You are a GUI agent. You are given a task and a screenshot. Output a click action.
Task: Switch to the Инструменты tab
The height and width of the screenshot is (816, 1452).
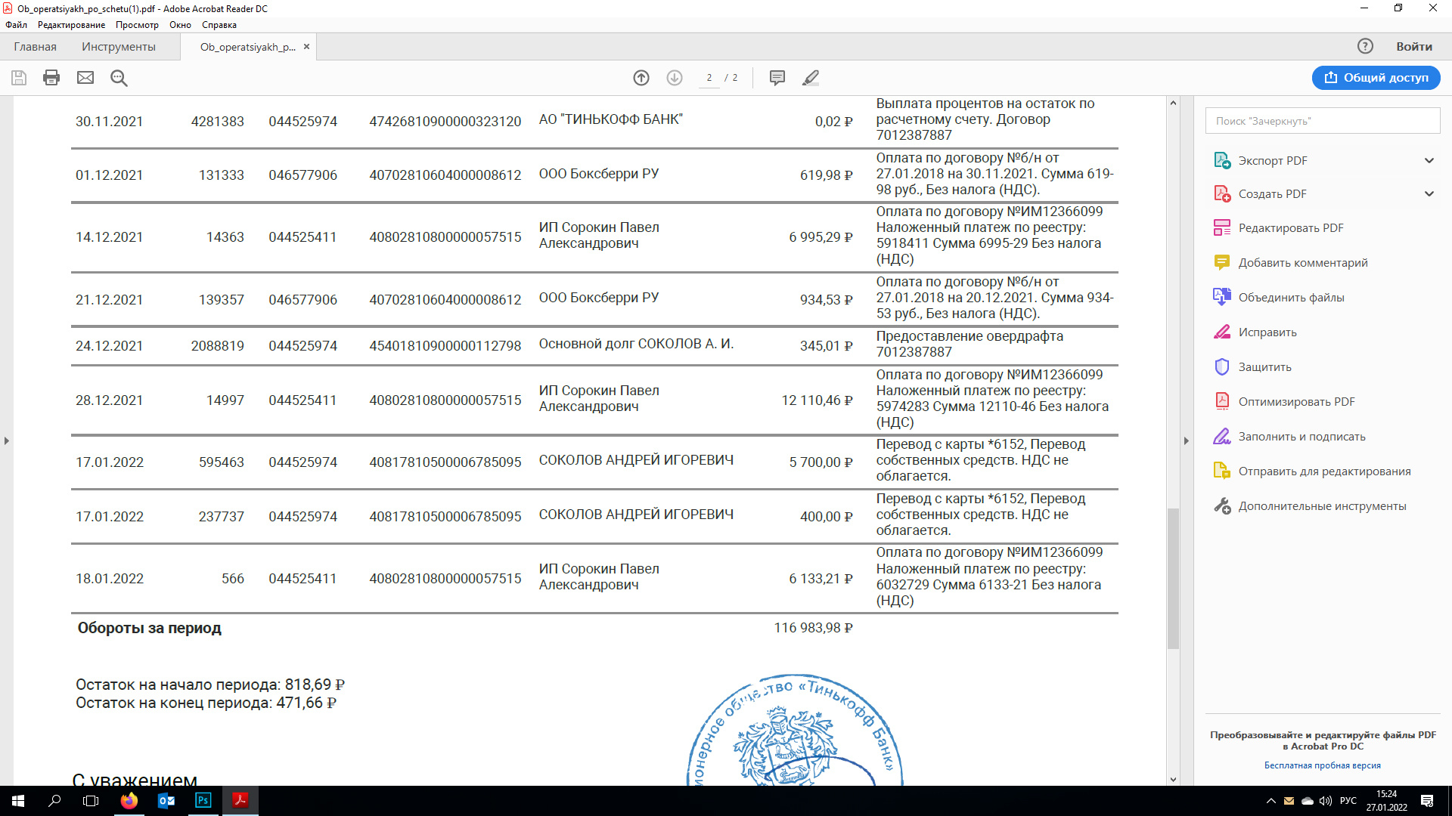119,47
